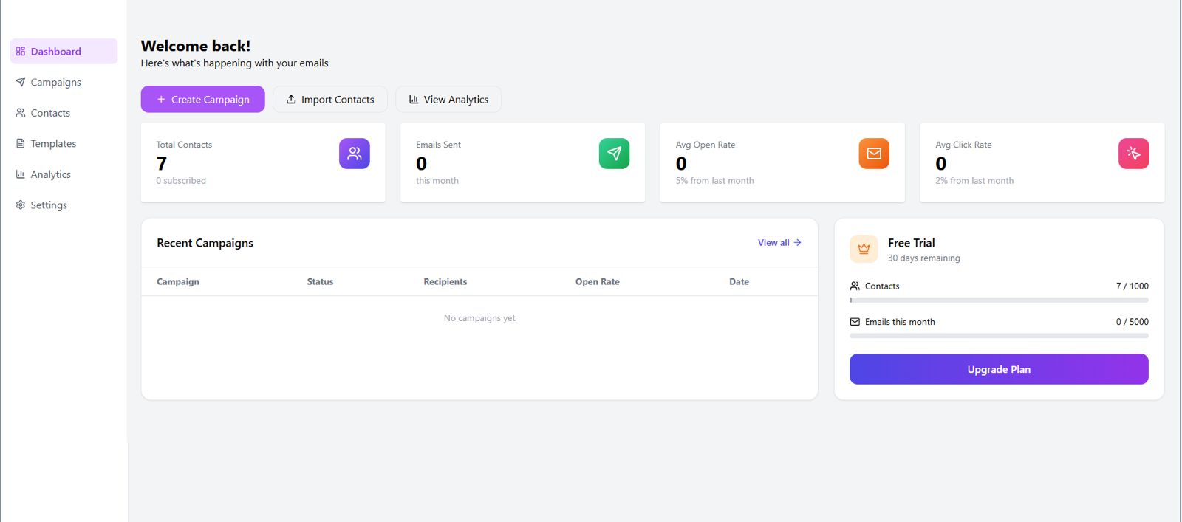This screenshot has width=1182, height=522.
Task: Click the purple Total Contacts people icon
Action: (x=355, y=154)
